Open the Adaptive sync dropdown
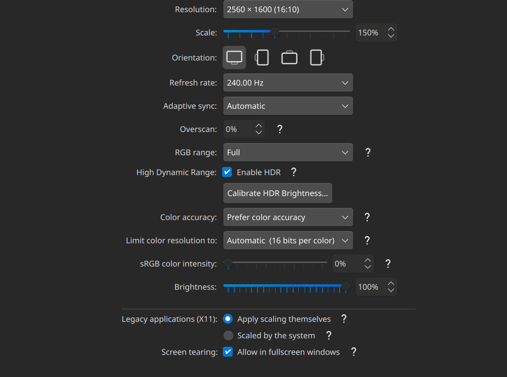 point(288,106)
